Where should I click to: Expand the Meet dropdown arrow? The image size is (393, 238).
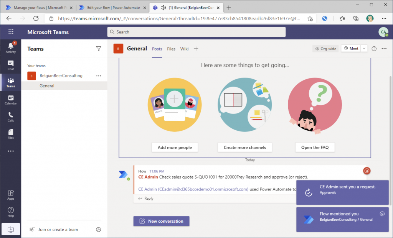coord(364,48)
